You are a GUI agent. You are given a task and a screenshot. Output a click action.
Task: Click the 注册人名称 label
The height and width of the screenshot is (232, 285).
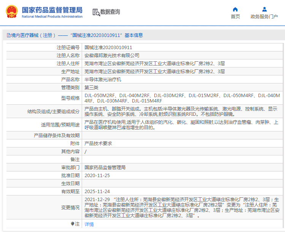(68, 55)
